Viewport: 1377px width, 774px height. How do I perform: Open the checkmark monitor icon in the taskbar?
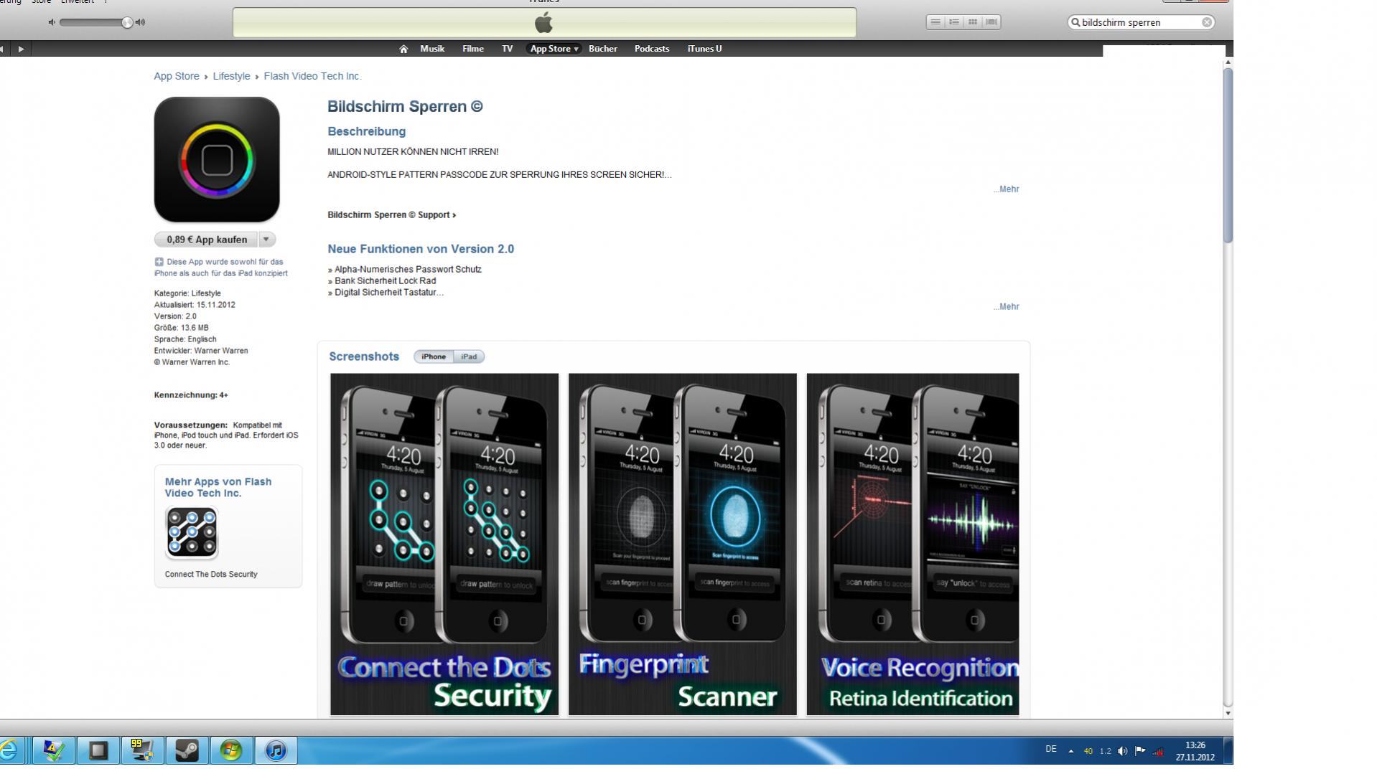(x=53, y=750)
